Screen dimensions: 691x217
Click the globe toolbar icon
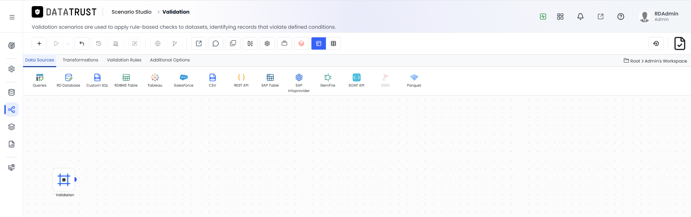click(x=158, y=43)
